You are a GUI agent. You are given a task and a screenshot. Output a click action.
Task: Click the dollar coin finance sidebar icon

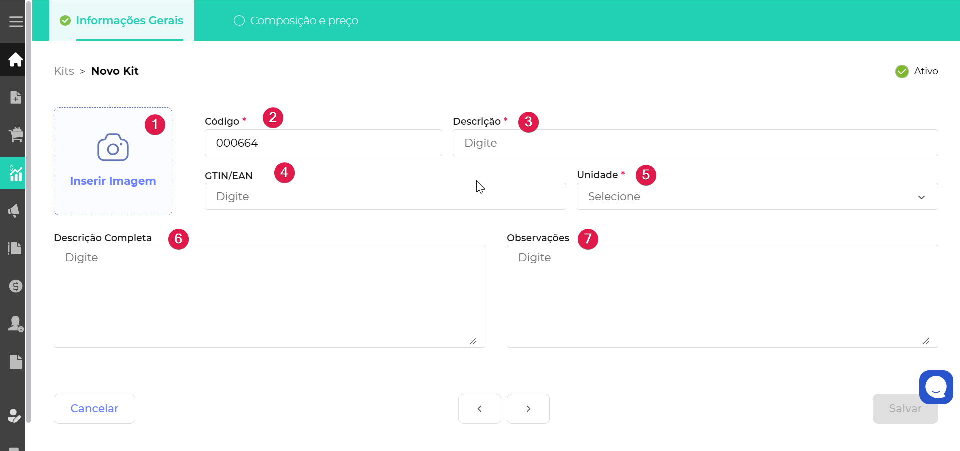(16, 286)
